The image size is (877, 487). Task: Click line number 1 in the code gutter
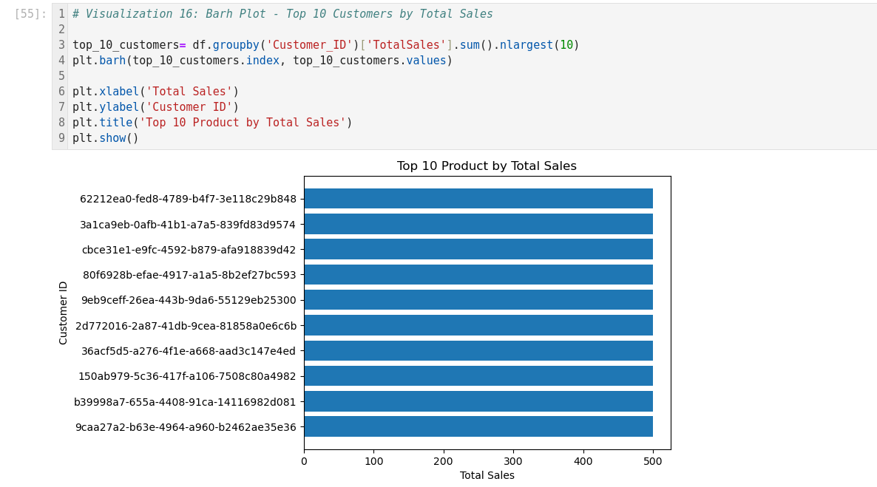[61, 14]
